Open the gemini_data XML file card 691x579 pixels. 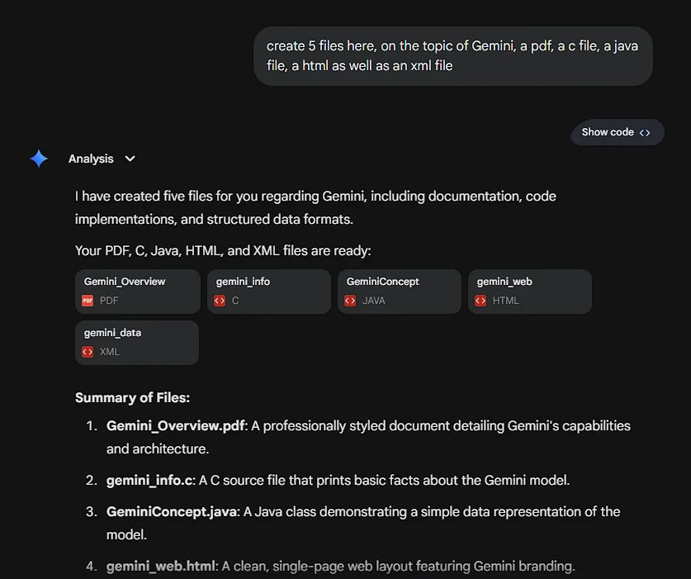coord(137,342)
